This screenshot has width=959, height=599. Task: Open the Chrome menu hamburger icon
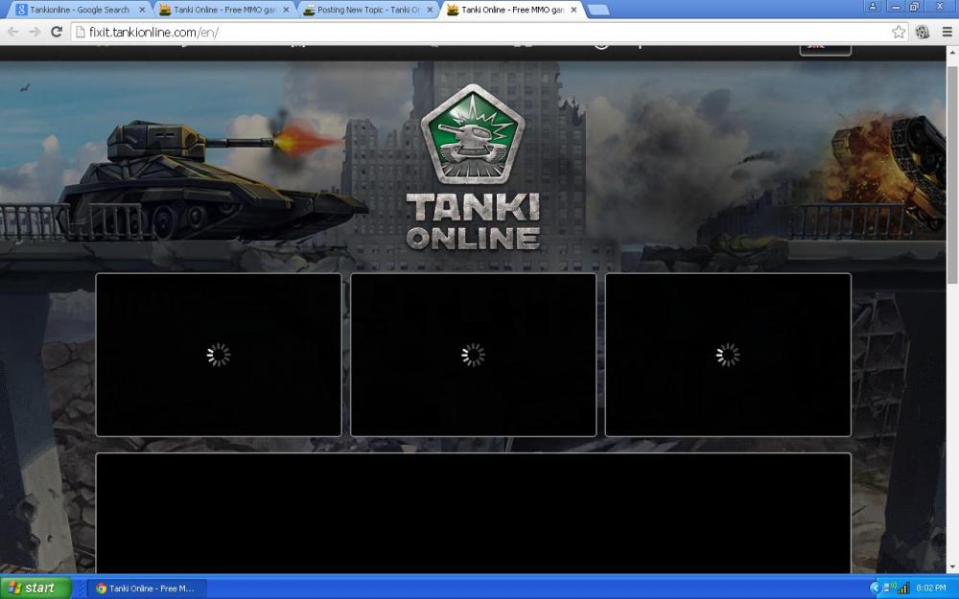(x=947, y=32)
